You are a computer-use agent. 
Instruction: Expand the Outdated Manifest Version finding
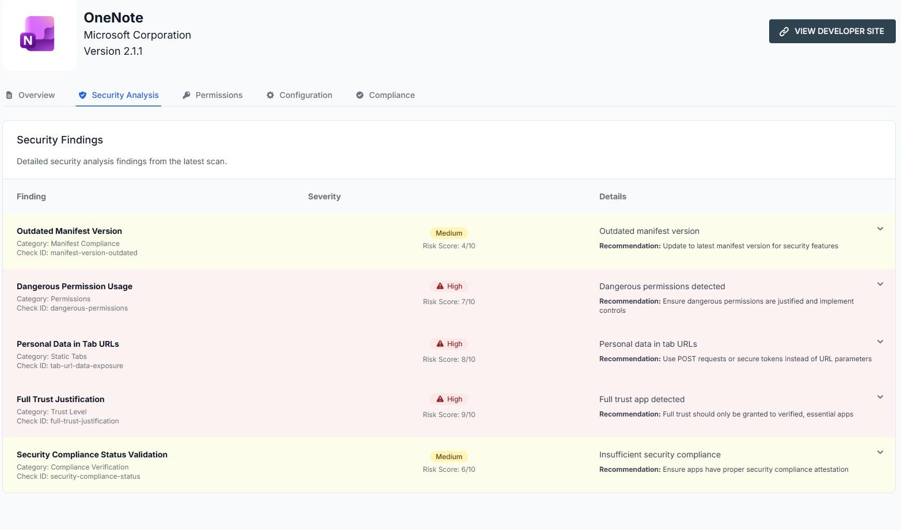click(880, 229)
